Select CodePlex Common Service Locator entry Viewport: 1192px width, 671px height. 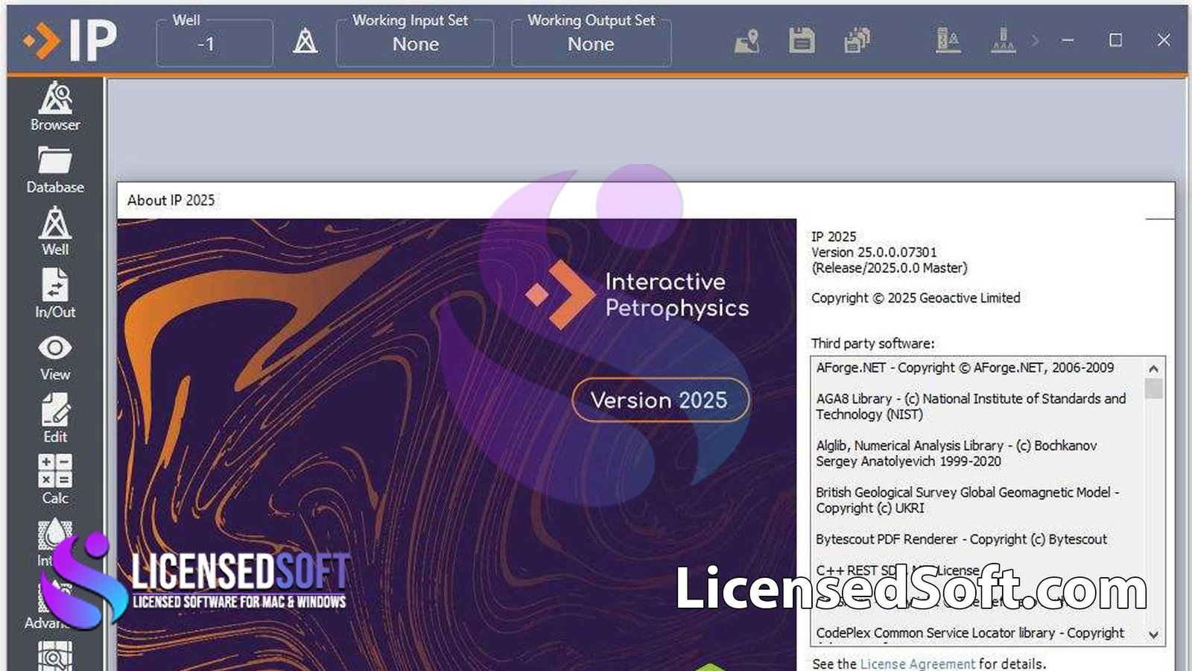click(970, 633)
